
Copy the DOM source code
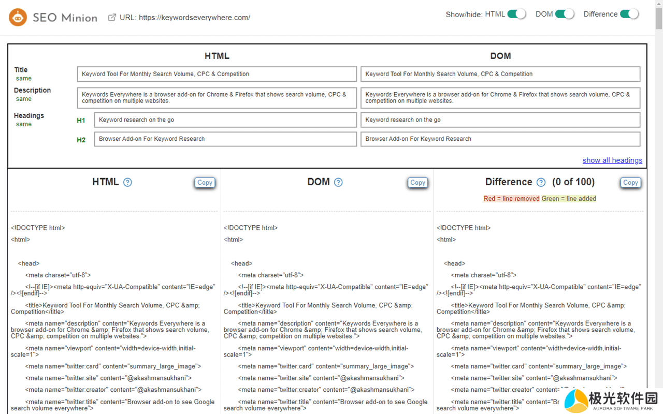417,183
